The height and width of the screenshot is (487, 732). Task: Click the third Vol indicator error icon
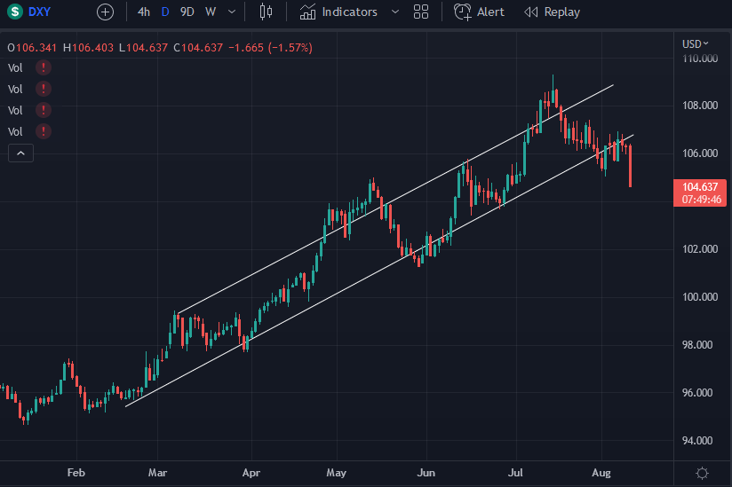click(x=44, y=110)
